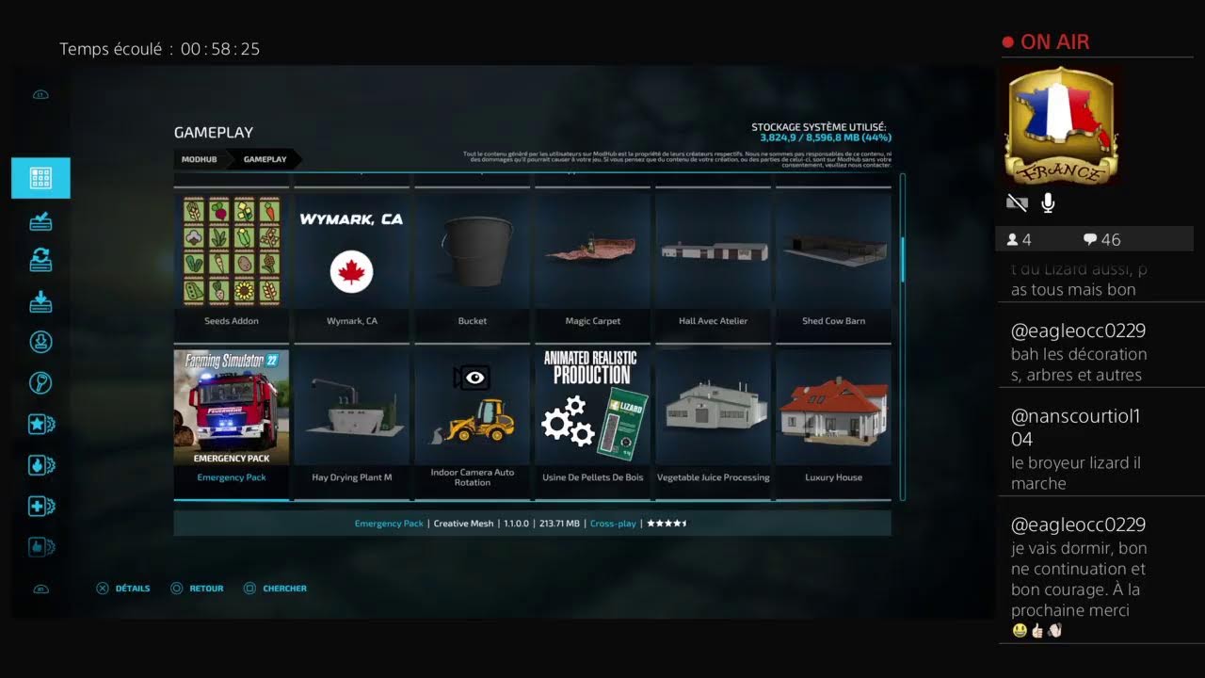1205x678 pixels.
Task: Click the R1 shoulder button indicator at bottom
Action: coord(40,589)
